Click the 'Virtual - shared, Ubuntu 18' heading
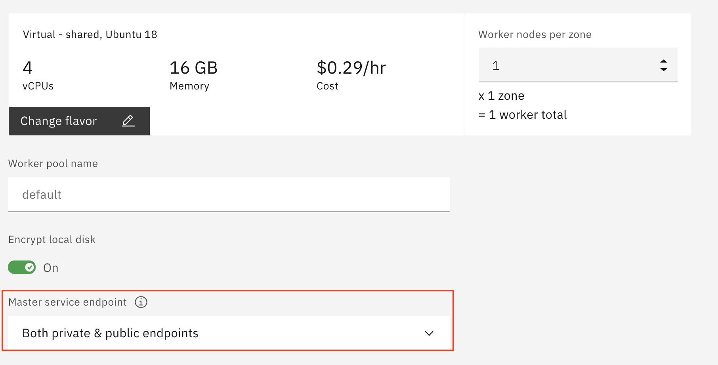The width and height of the screenshot is (718, 365). pos(90,34)
